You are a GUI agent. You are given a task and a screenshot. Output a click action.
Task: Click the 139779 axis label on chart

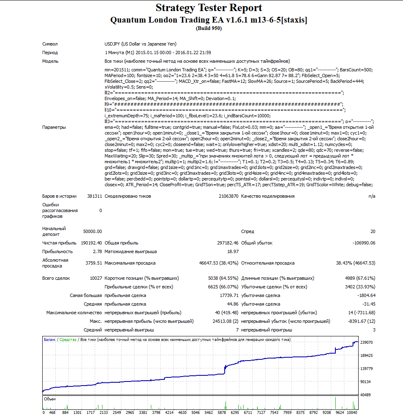(x=367, y=369)
